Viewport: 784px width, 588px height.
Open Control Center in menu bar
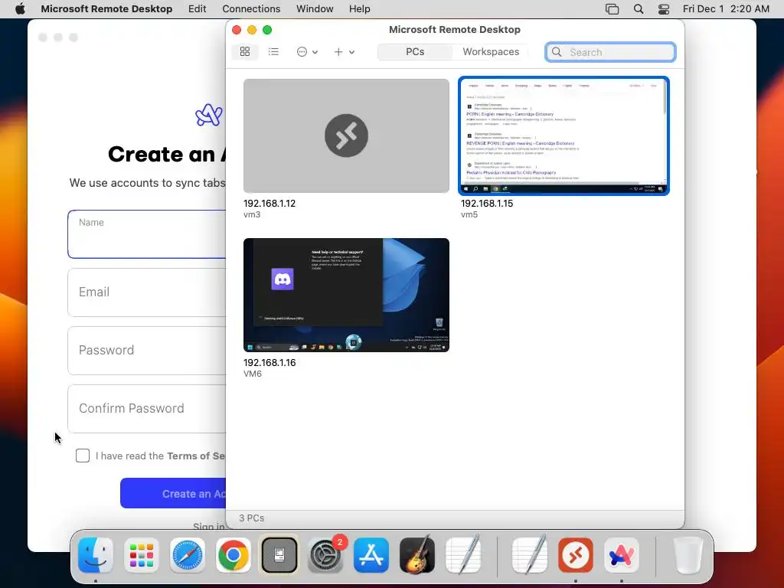point(664,9)
